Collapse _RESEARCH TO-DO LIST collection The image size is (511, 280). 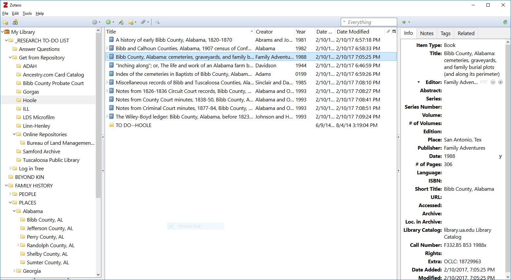tap(7, 40)
